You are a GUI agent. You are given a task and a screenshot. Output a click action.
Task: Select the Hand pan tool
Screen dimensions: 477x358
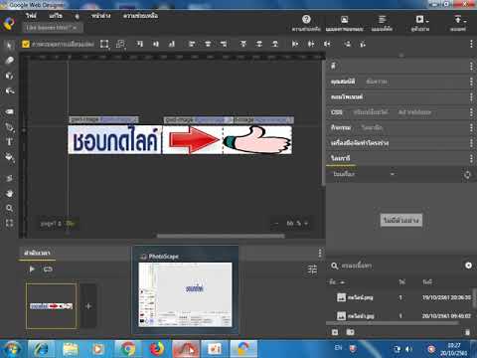click(9, 193)
